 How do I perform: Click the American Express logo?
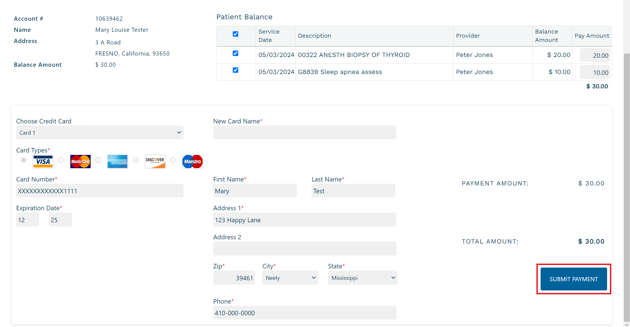coord(118,161)
